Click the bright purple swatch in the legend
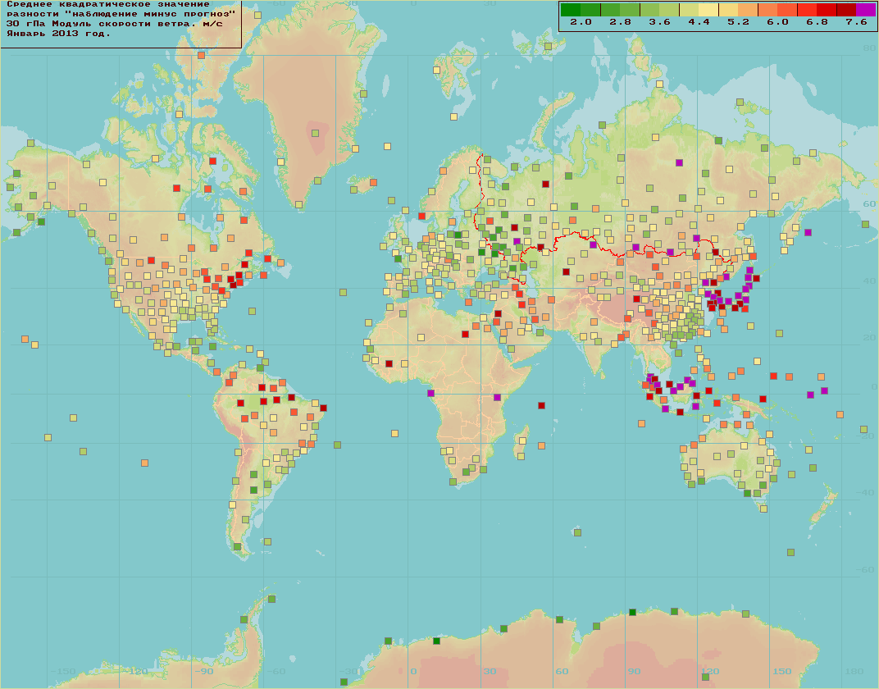The width and height of the screenshot is (879, 689). (866, 10)
